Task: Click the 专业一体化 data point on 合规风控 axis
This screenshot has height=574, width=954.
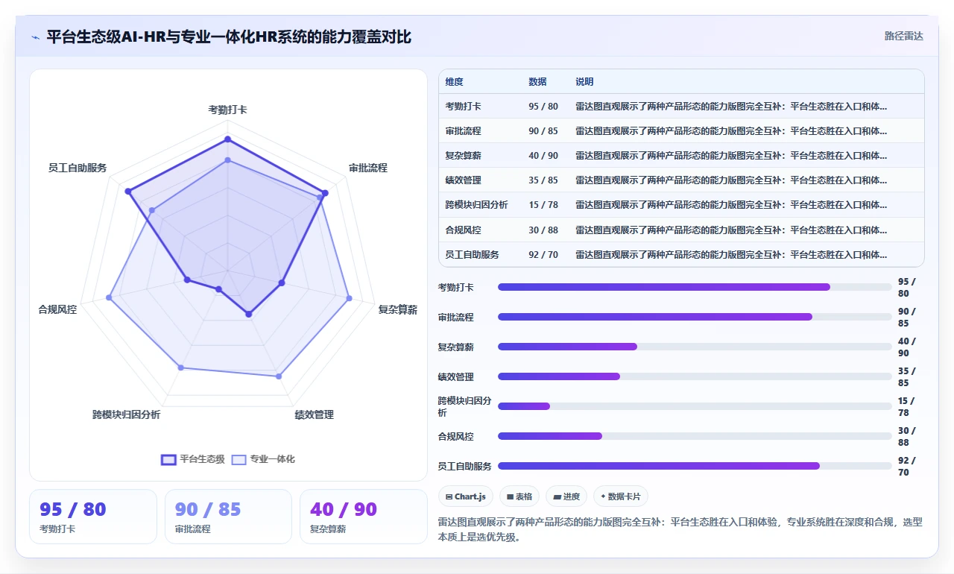Action: (109, 297)
